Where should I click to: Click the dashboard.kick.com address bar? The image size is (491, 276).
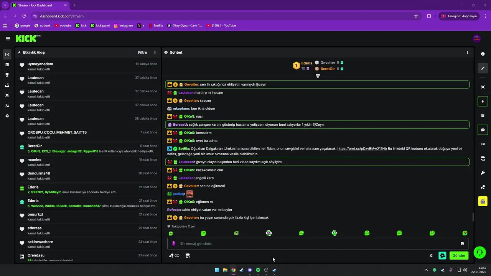(222, 16)
